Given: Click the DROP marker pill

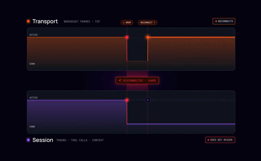Looking at the screenshot, I should (127, 22).
